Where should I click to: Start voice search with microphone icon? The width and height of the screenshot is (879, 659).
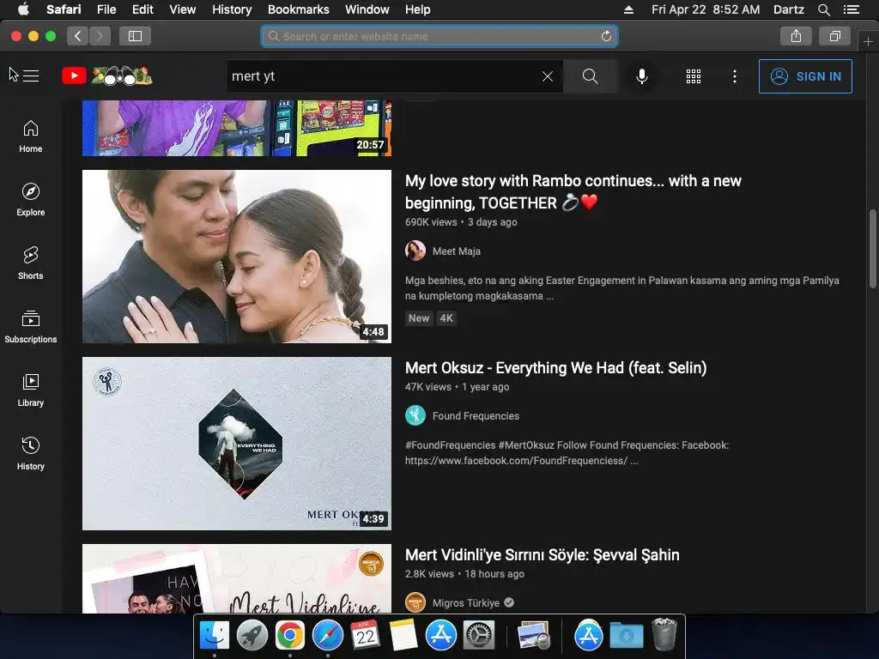click(x=642, y=76)
